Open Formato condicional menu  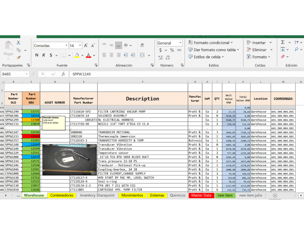(x=211, y=43)
